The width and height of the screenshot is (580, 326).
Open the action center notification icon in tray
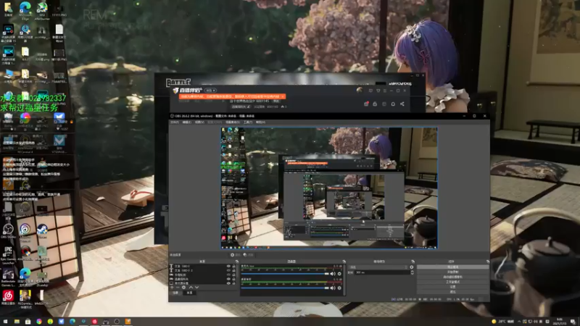(x=573, y=322)
